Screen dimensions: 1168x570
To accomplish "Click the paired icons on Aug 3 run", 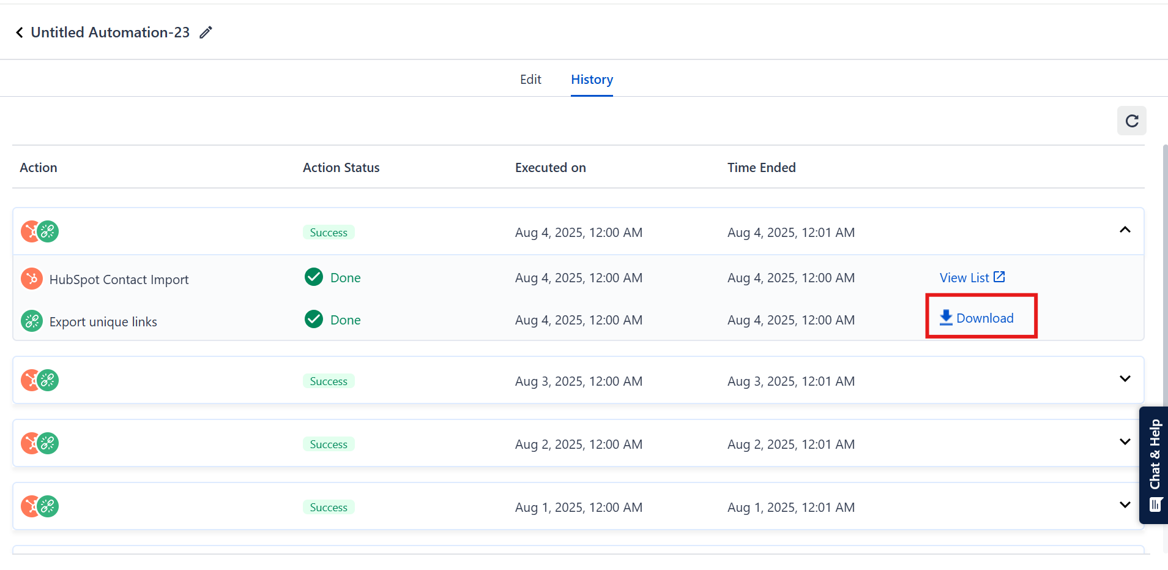I will tap(40, 380).
